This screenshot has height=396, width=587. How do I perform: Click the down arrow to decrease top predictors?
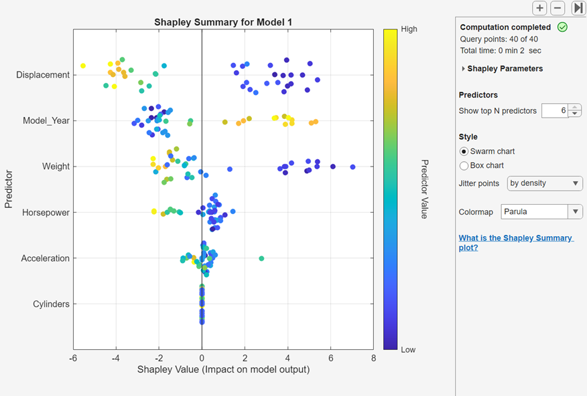coord(574,113)
